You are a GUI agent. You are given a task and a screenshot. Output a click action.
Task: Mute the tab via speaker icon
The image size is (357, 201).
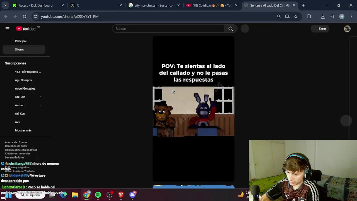pyautogui.click(x=288, y=5)
